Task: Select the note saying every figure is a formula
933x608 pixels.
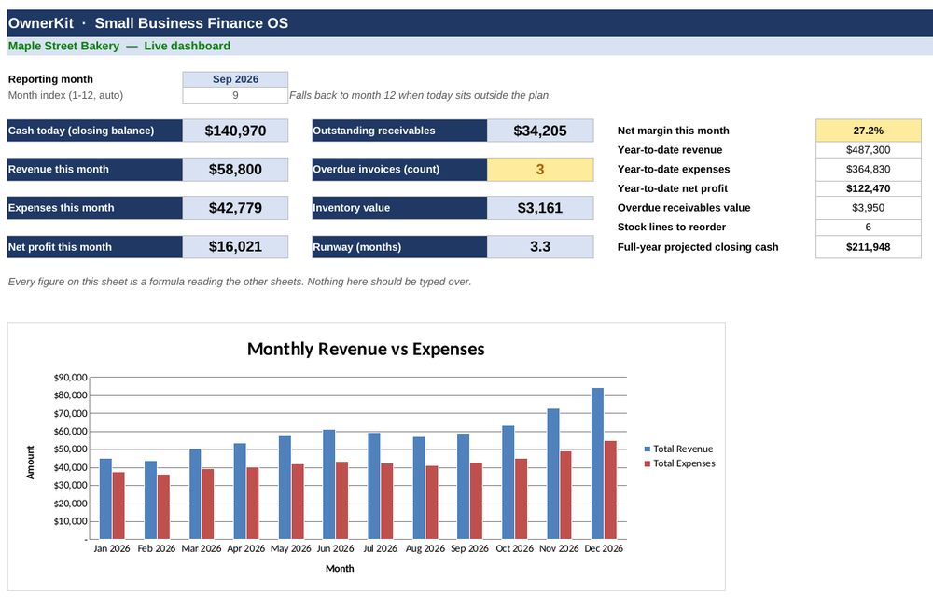Action: (239, 282)
